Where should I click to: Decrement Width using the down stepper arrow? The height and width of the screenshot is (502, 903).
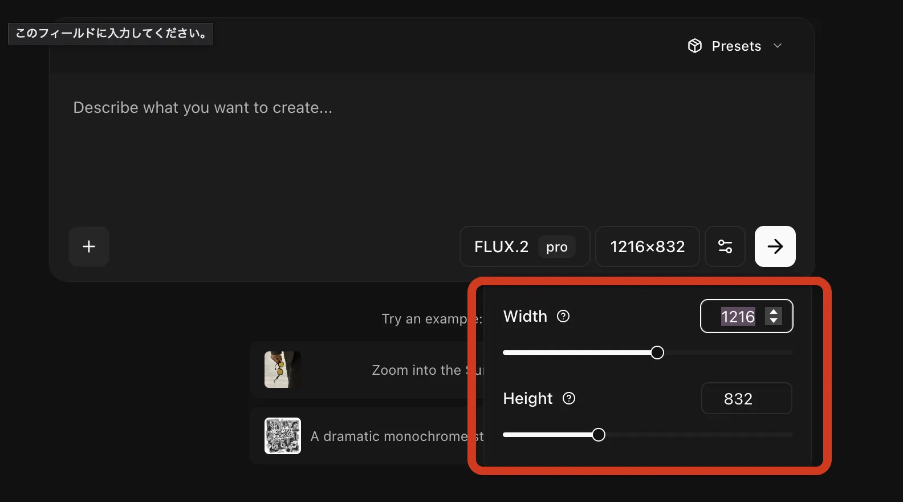pyautogui.click(x=774, y=321)
